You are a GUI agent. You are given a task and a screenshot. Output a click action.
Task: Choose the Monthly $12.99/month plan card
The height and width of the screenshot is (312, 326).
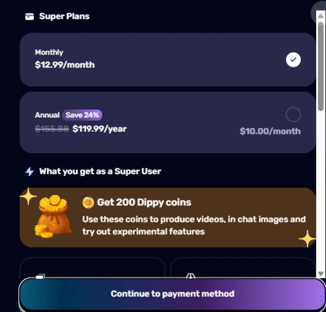(163, 59)
